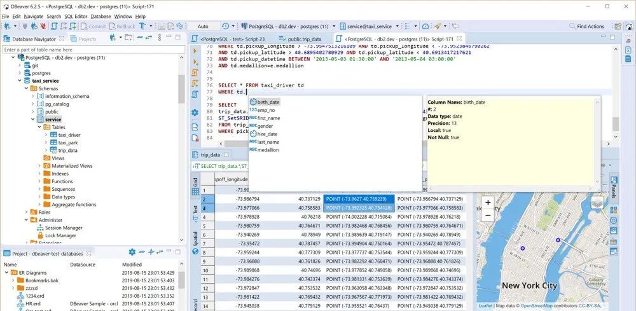Click the dashboard gauge toolbar icon
Viewport: 636px width, 311px height.
pos(425,26)
